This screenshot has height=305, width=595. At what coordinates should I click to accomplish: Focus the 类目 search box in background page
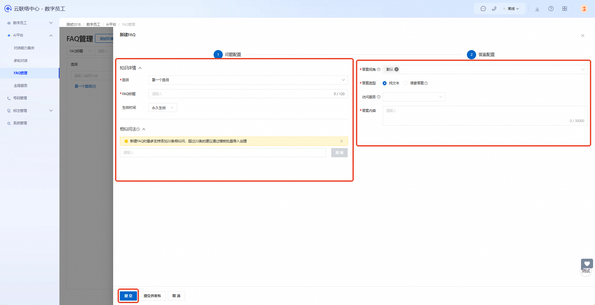(92, 76)
